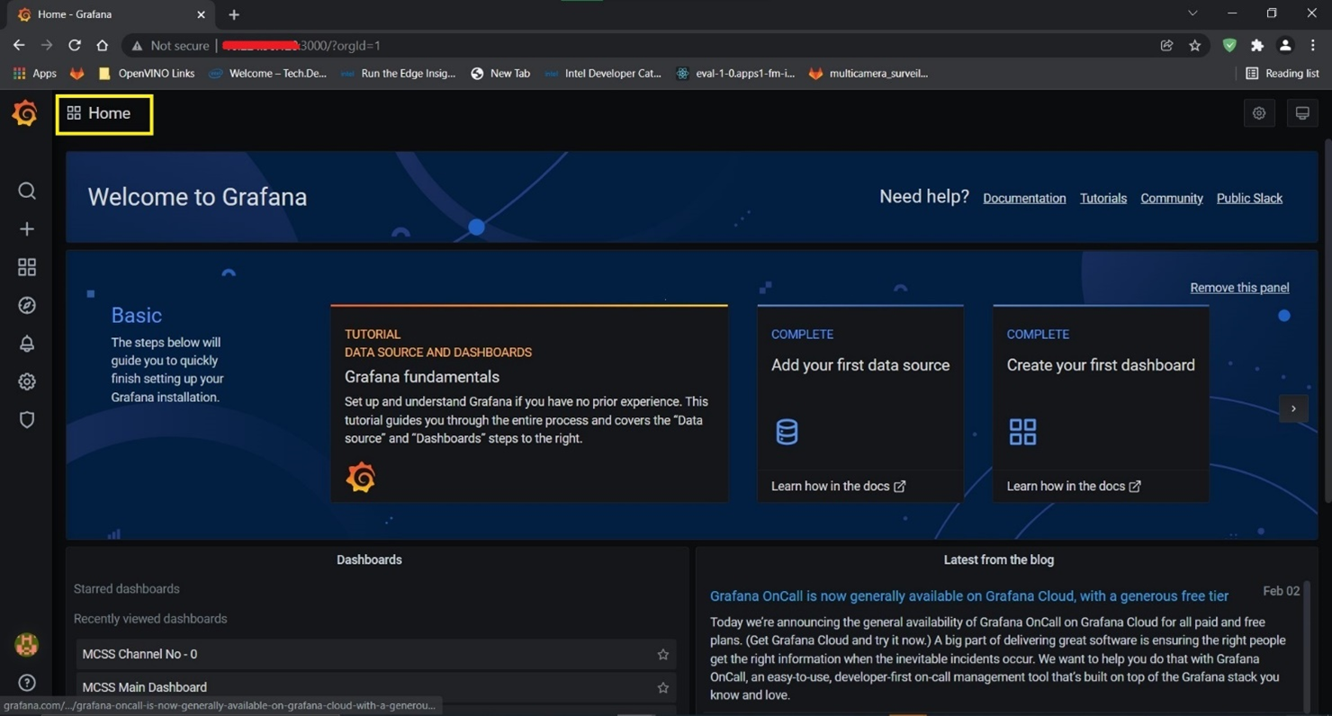
Task: Open the Server Admin shield icon
Action: point(27,420)
